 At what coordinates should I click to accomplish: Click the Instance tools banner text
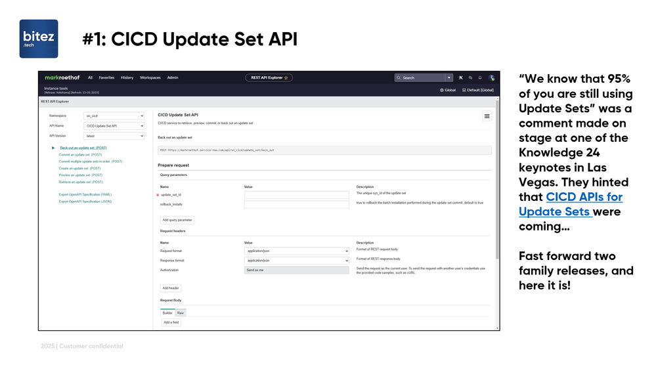coord(56,88)
